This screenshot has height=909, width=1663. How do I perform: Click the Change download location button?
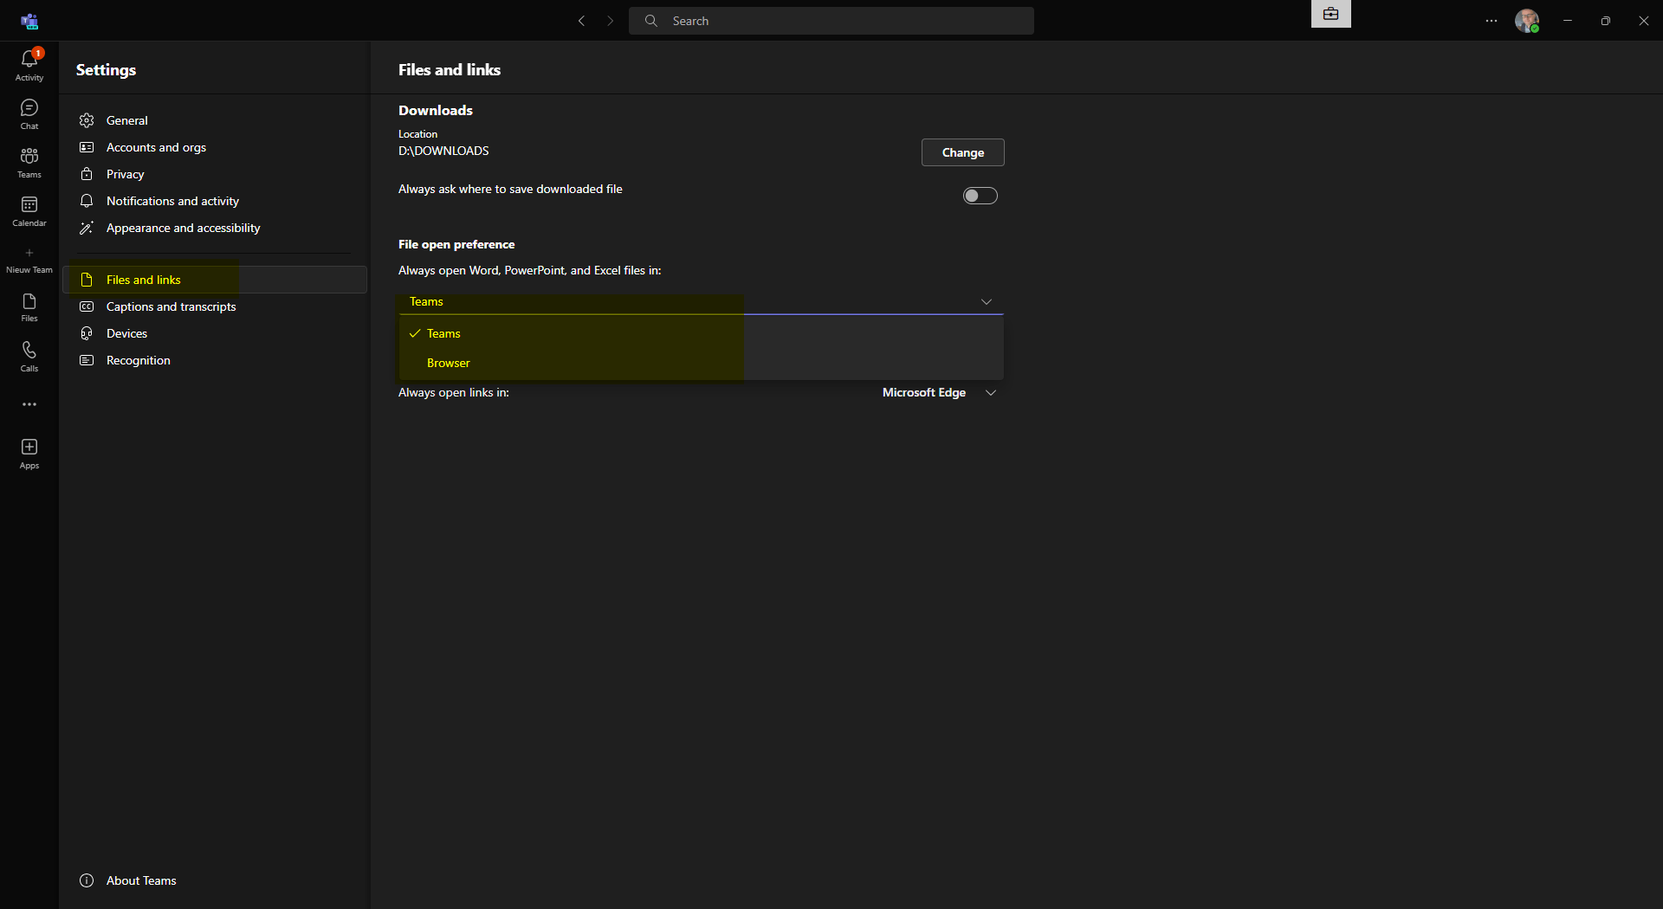pos(962,152)
